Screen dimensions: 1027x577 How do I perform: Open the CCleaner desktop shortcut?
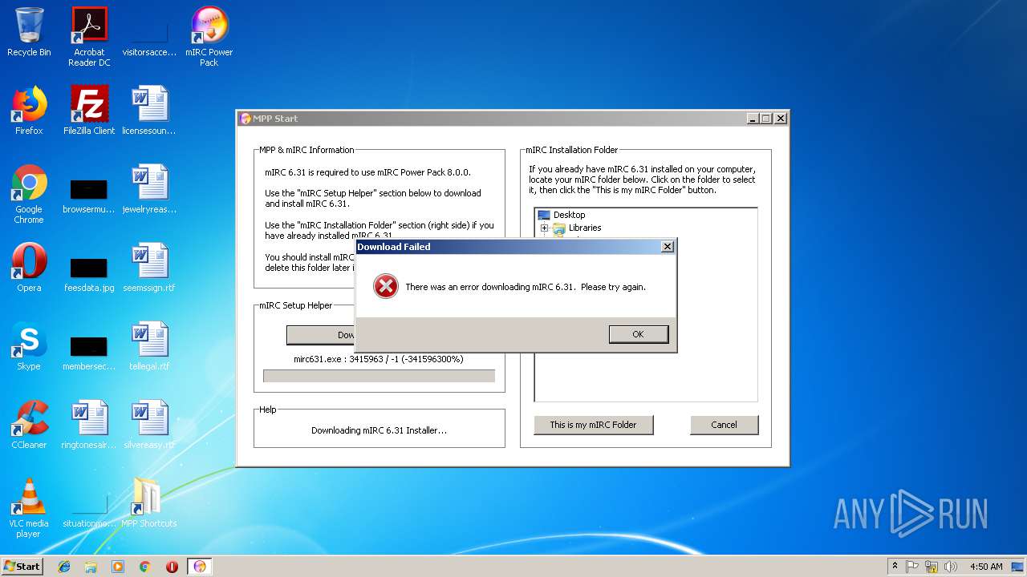(x=29, y=425)
